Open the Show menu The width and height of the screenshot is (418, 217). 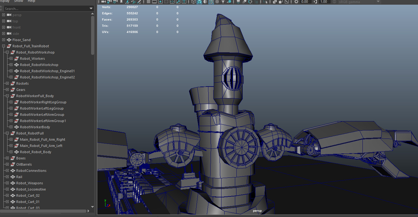pyautogui.click(x=18, y=1)
